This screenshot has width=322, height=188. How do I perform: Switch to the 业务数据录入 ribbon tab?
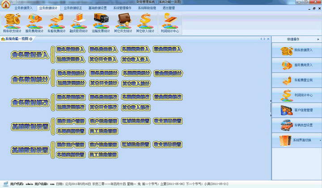[23, 8]
